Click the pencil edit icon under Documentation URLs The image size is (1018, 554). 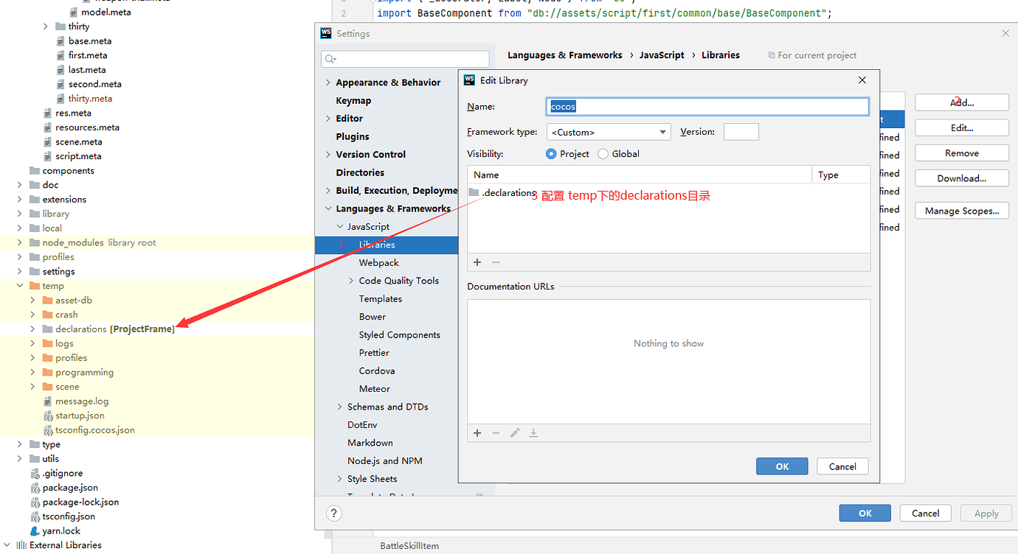(514, 433)
